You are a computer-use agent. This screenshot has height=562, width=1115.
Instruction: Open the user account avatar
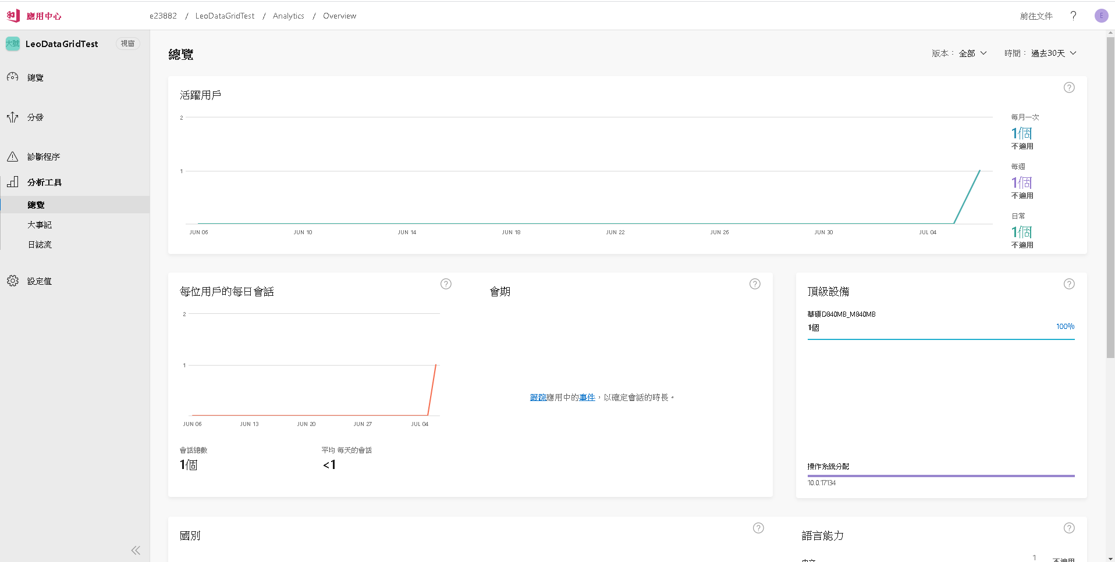tap(1101, 16)
